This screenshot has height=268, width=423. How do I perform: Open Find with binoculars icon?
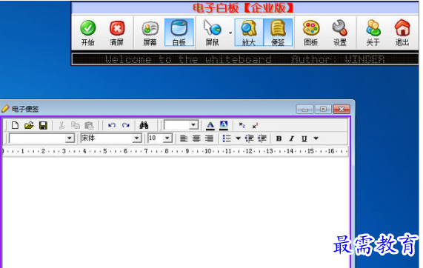click(144, 125)
